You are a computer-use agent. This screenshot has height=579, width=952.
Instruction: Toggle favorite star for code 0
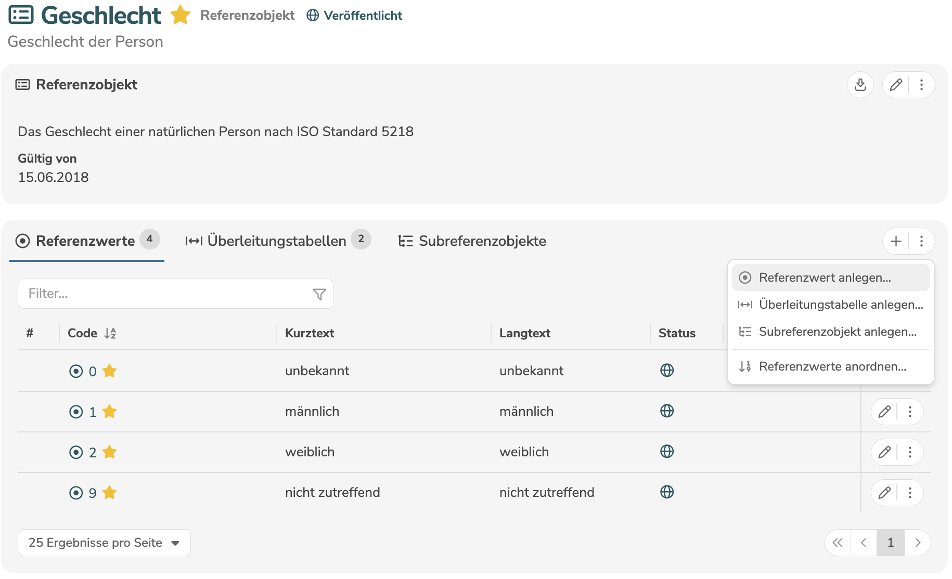tap(109, 371)
